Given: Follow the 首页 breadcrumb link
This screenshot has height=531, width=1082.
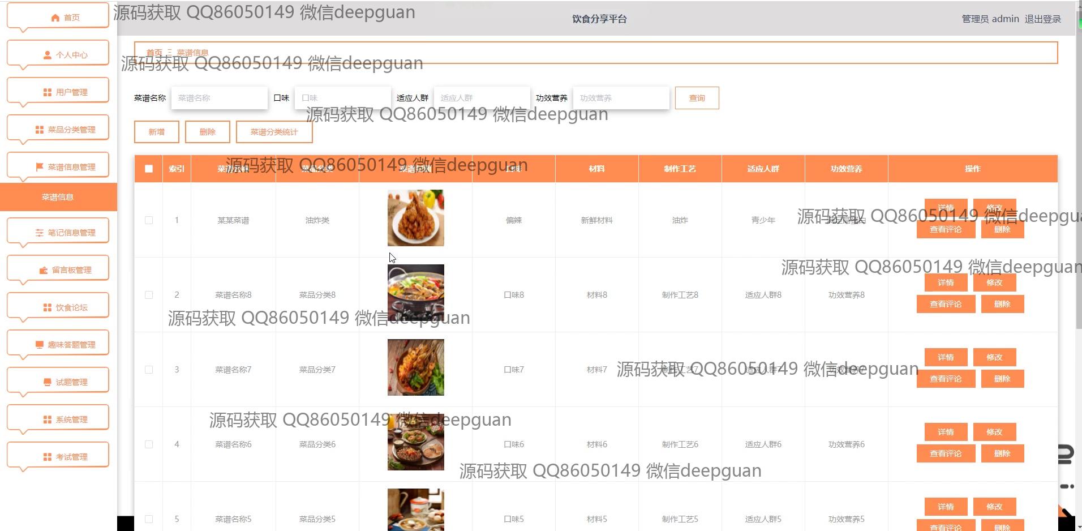Looking at the screenshot, I should (x=154, y=53).
